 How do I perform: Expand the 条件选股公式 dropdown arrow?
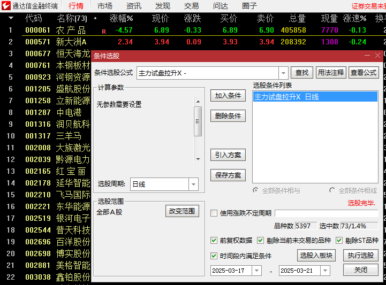(x=283, y=73)
